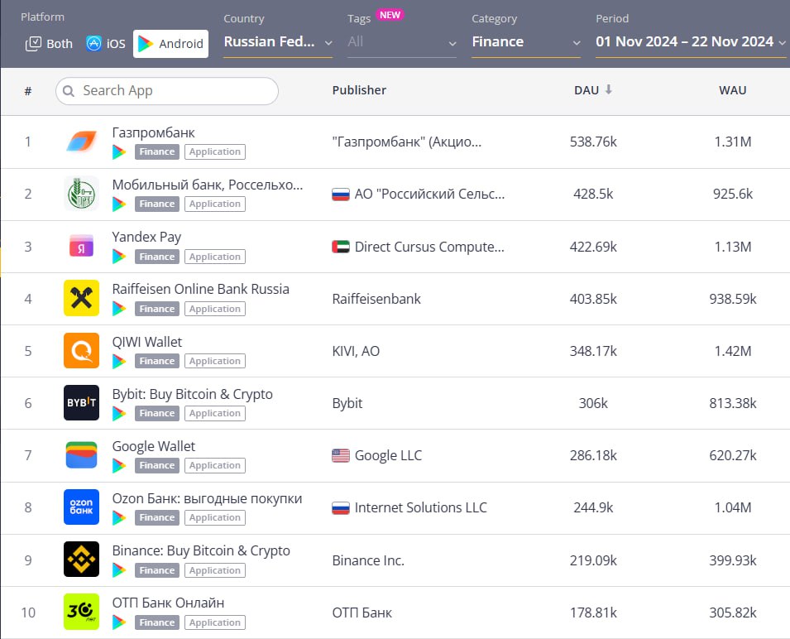Open the Yandex Pay app link
The image size is (790, 639).
[146, 237]
